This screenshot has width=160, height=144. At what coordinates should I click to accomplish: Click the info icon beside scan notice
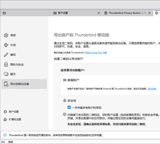[65, 115]
